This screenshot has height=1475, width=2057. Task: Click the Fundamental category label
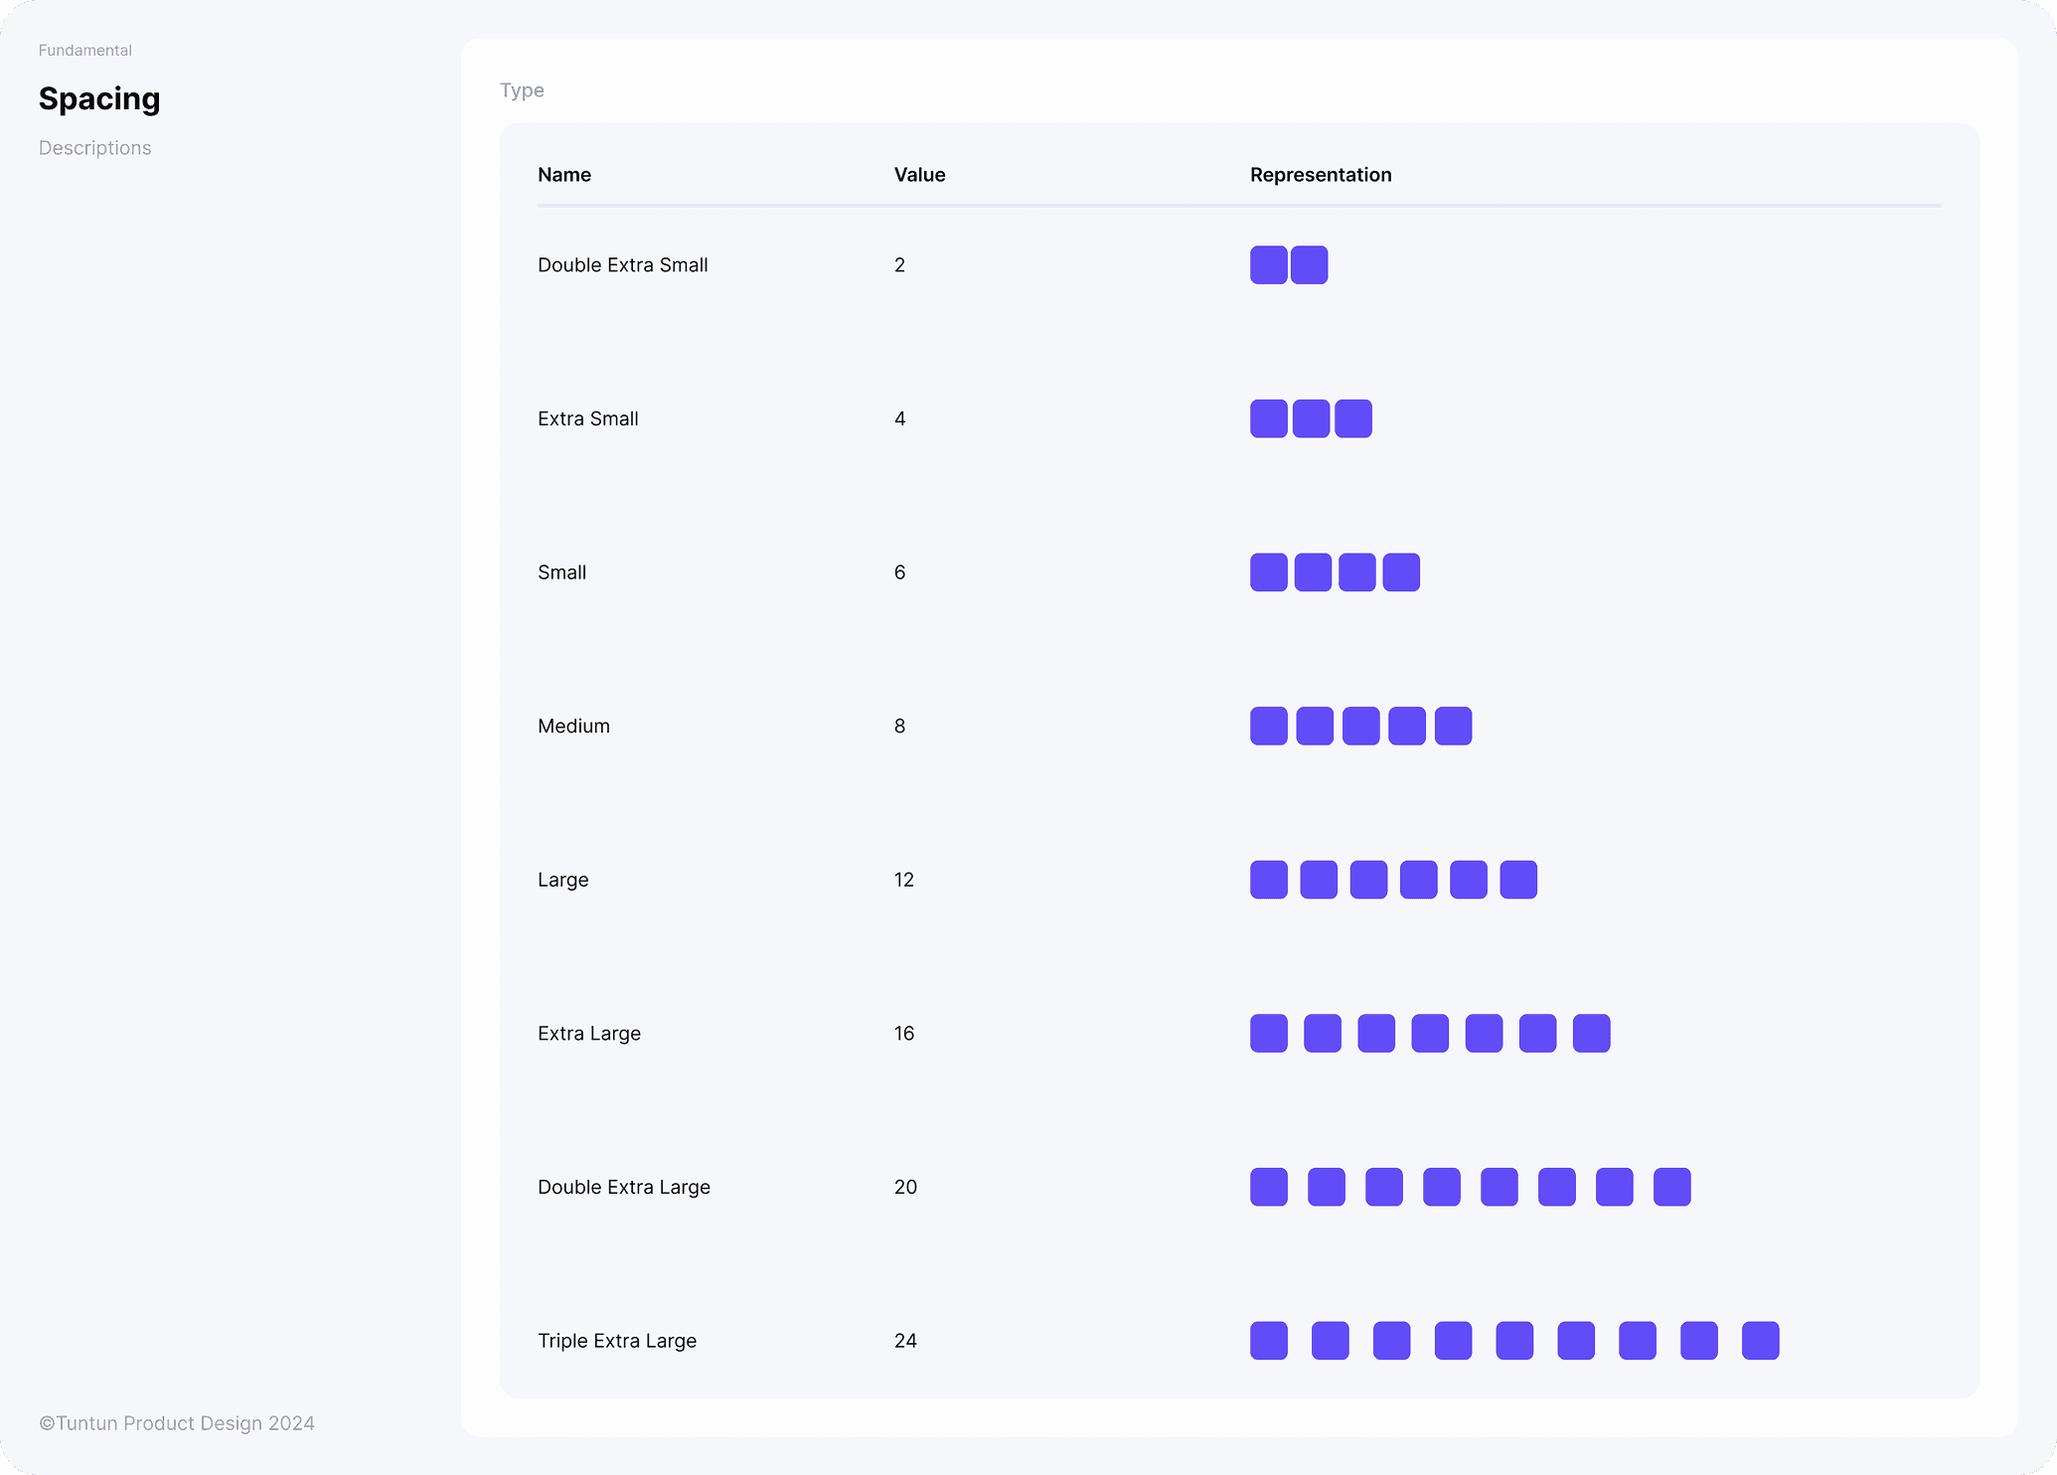click(x=84, y=50)
